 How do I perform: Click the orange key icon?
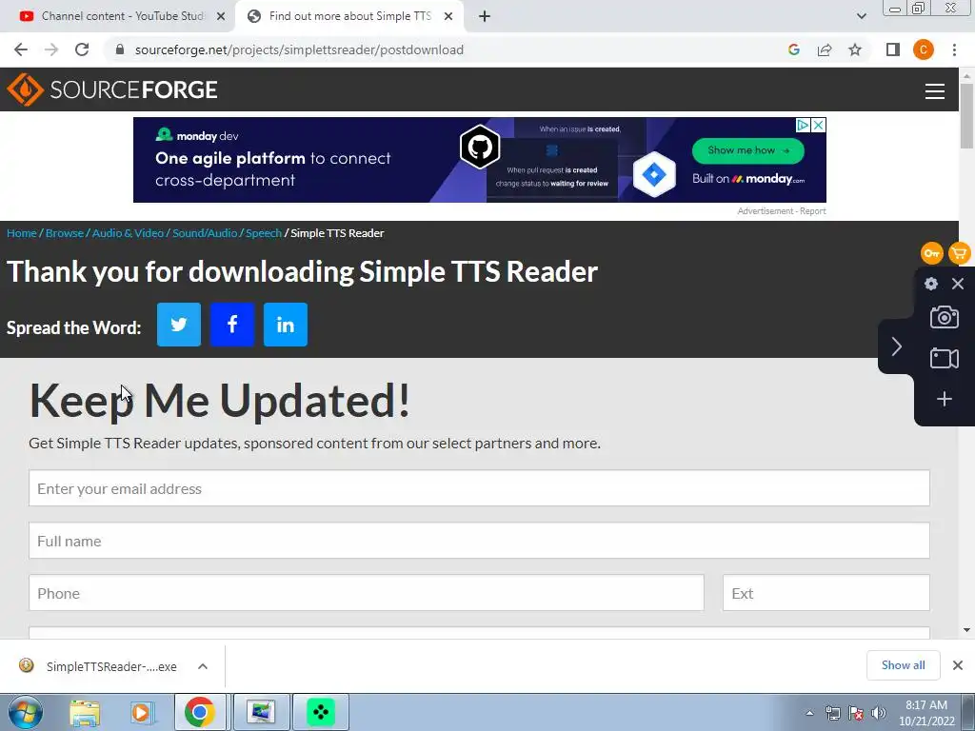click(x=931, y=253)
